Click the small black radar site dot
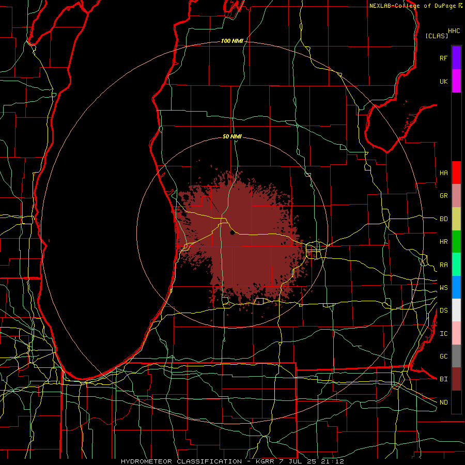 [x=232, y=233]
